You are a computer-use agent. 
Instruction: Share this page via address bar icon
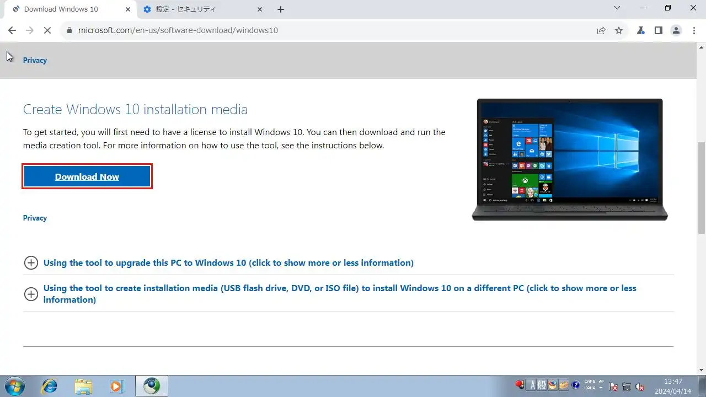601,30
